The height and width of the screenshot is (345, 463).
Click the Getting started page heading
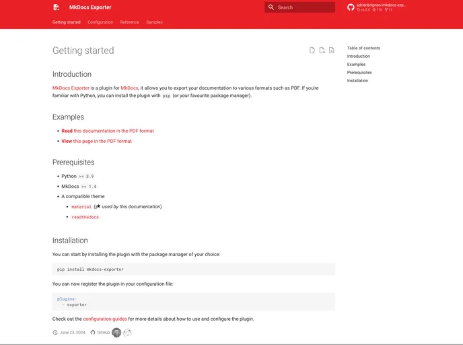[x=83, y=51]
